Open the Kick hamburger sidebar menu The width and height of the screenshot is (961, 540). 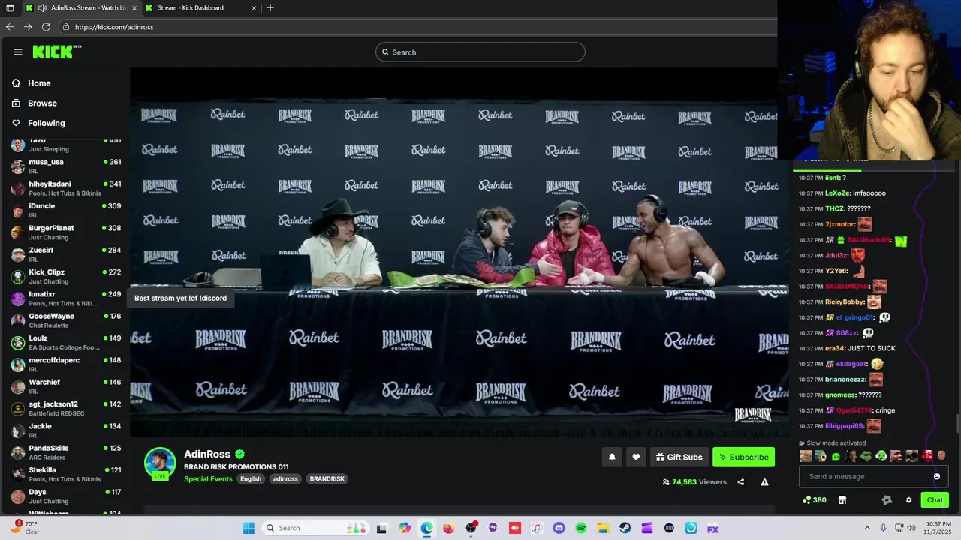click(17, 52)
